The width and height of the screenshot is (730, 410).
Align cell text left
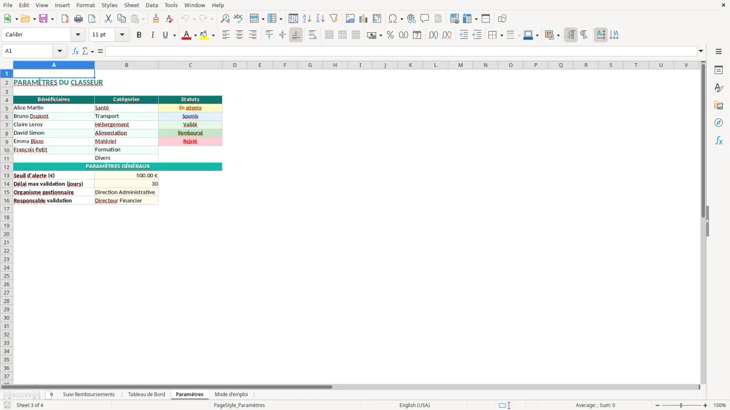click(x=226, y=35)
